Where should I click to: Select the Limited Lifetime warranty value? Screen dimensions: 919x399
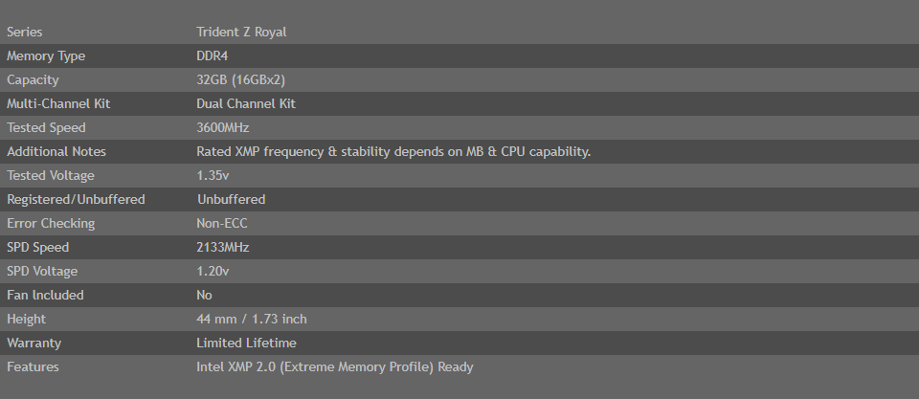[246, 343]
